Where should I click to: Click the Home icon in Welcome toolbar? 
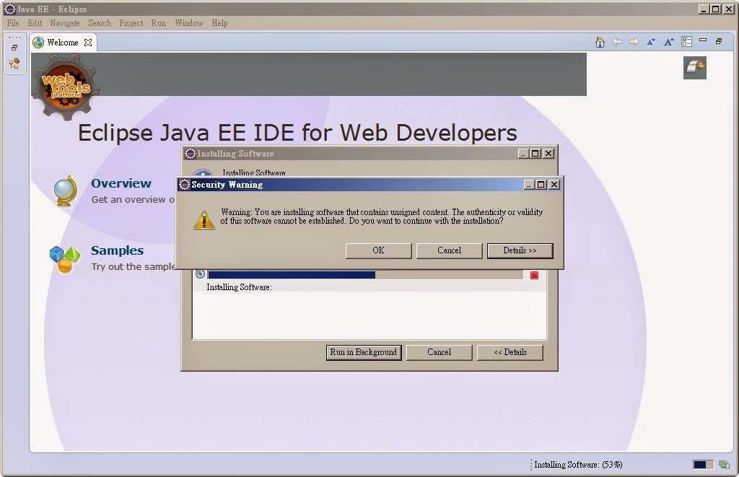click(x=600, y=43)
